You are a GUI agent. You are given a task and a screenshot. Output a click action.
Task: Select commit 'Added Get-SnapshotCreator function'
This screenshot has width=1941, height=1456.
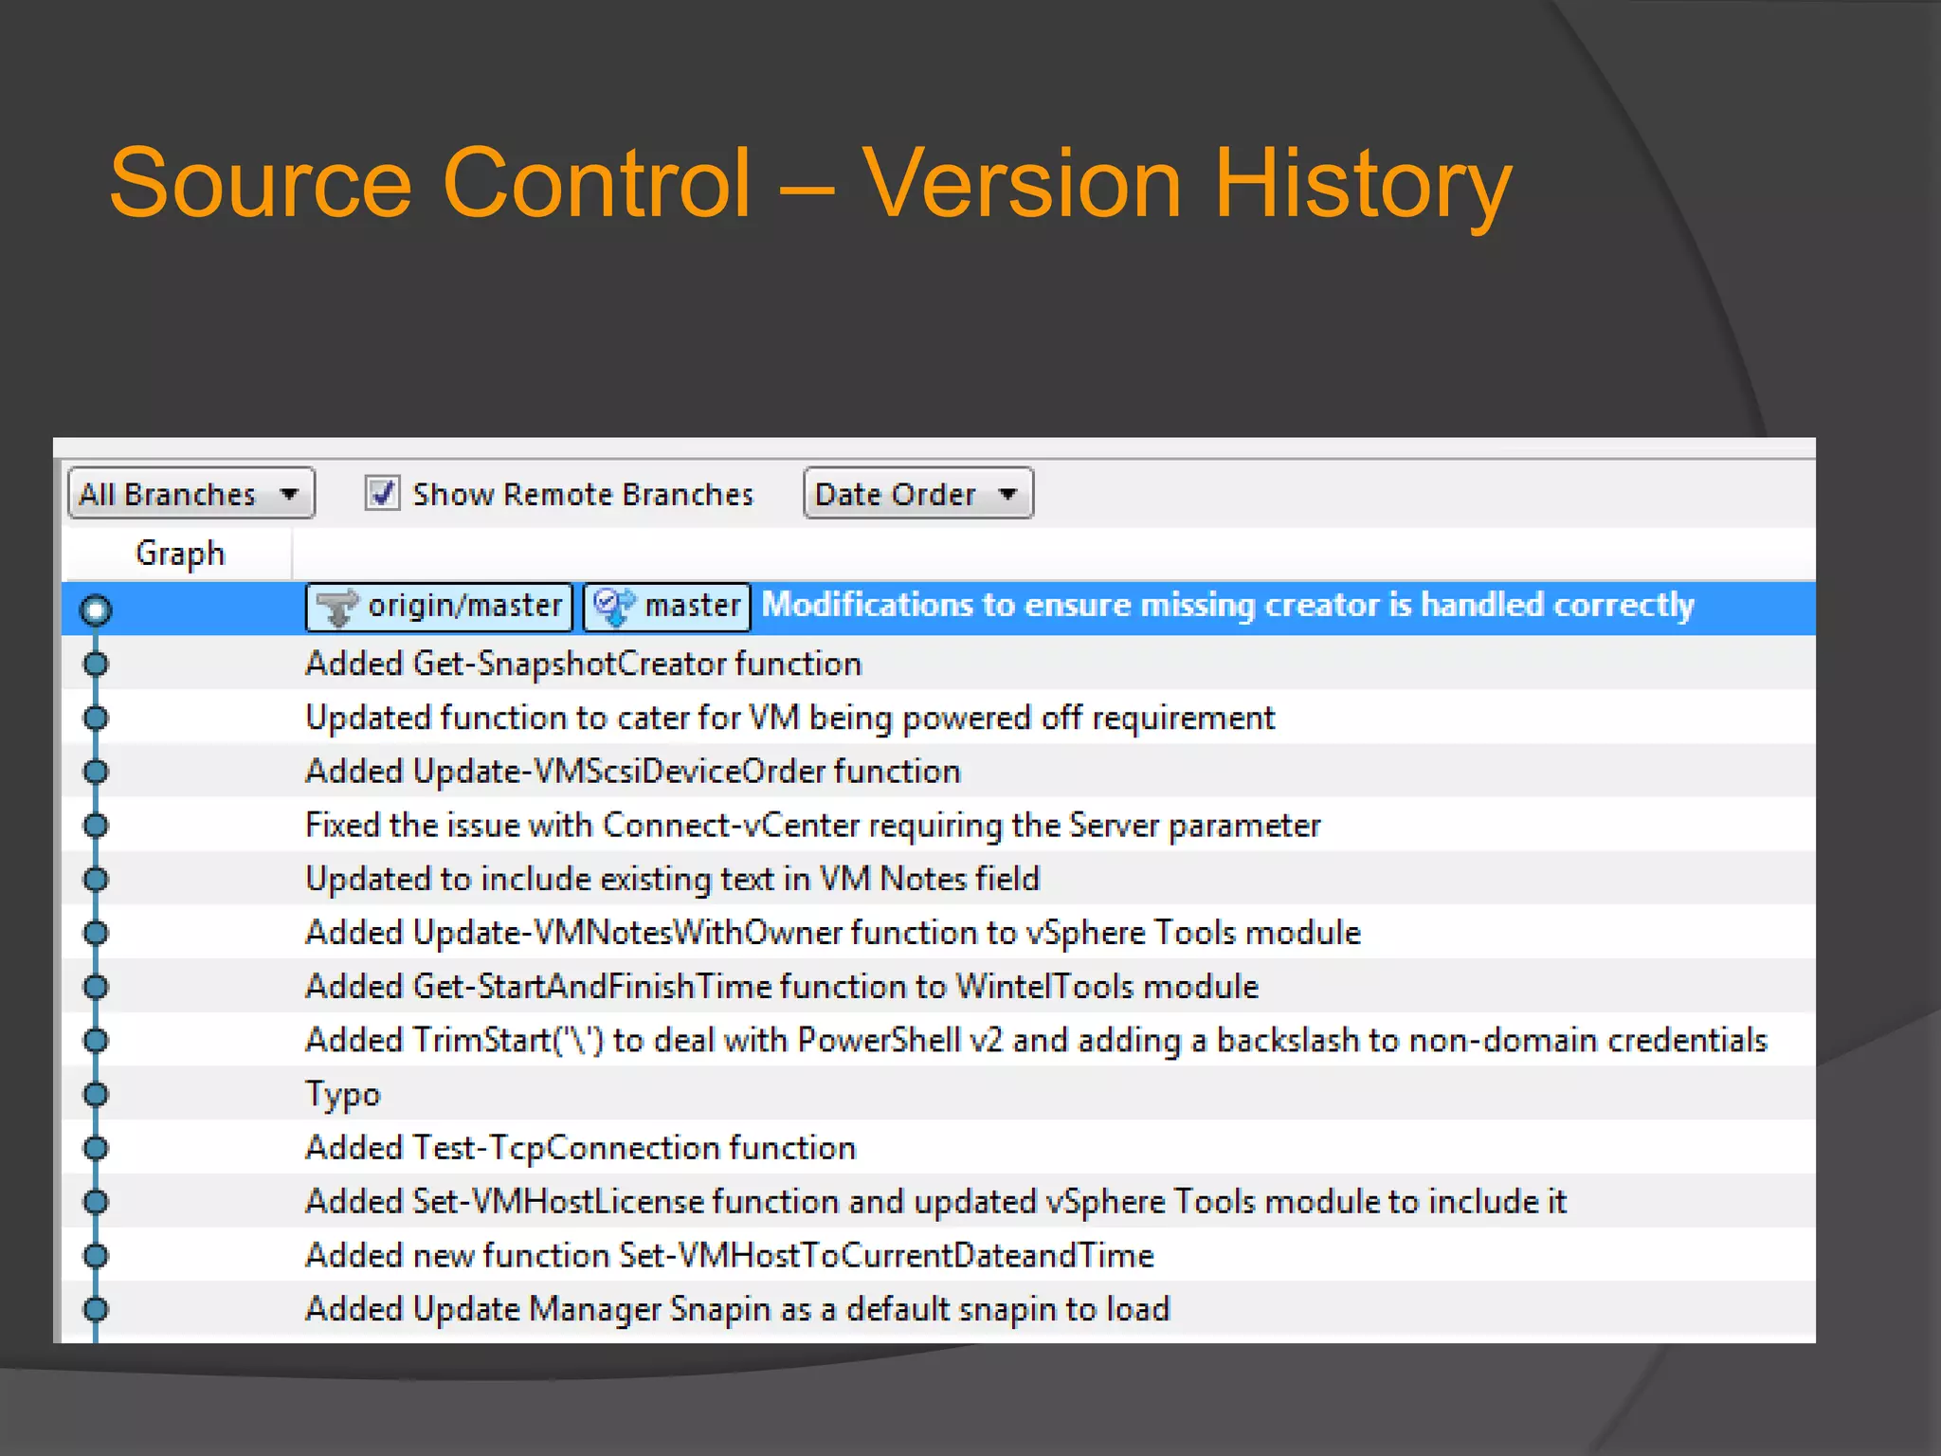click(x=938, y=664)
